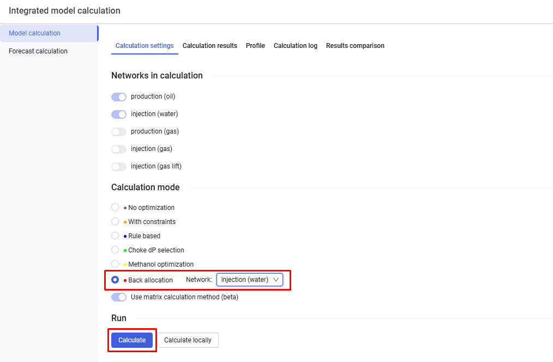Enable the injection (gas lift) switch
The height and width of the screenshot is (362, 553).
pyautogui.click(x=119, y=167)
